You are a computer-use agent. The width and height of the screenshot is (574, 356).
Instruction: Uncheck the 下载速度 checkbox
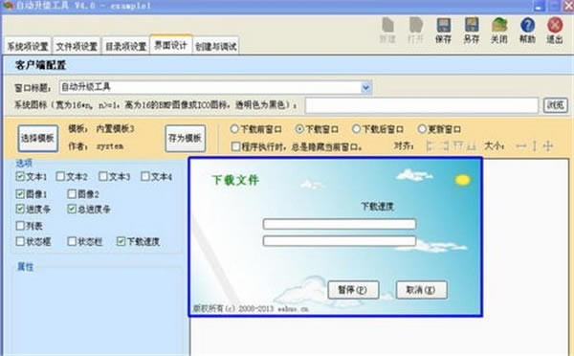tap(121, 241)
